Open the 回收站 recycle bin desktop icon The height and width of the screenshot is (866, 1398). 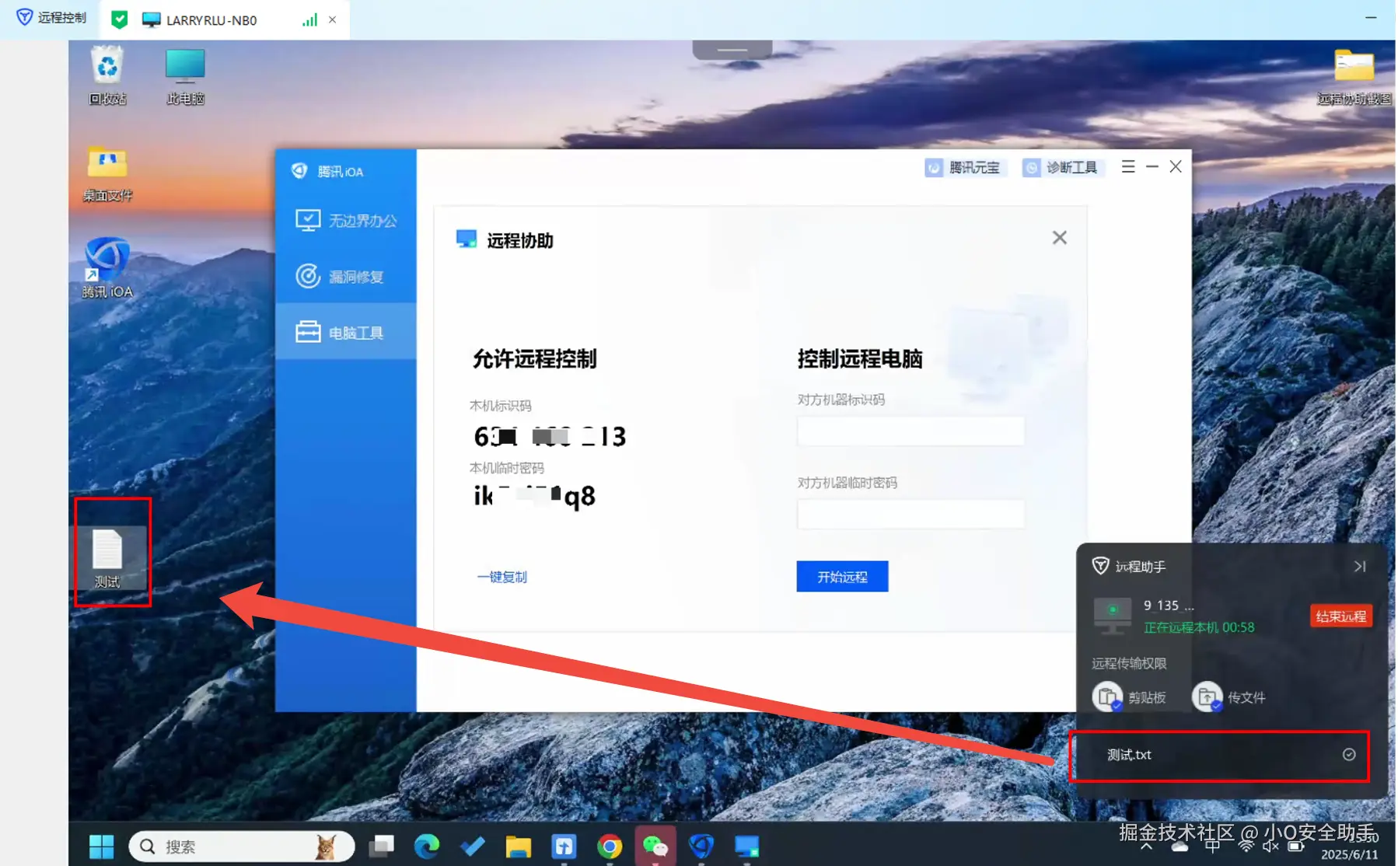[107, 75]
